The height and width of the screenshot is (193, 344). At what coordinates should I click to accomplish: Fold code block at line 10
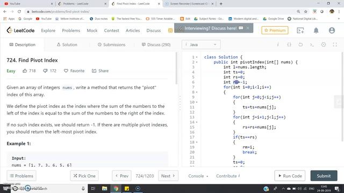197,102
